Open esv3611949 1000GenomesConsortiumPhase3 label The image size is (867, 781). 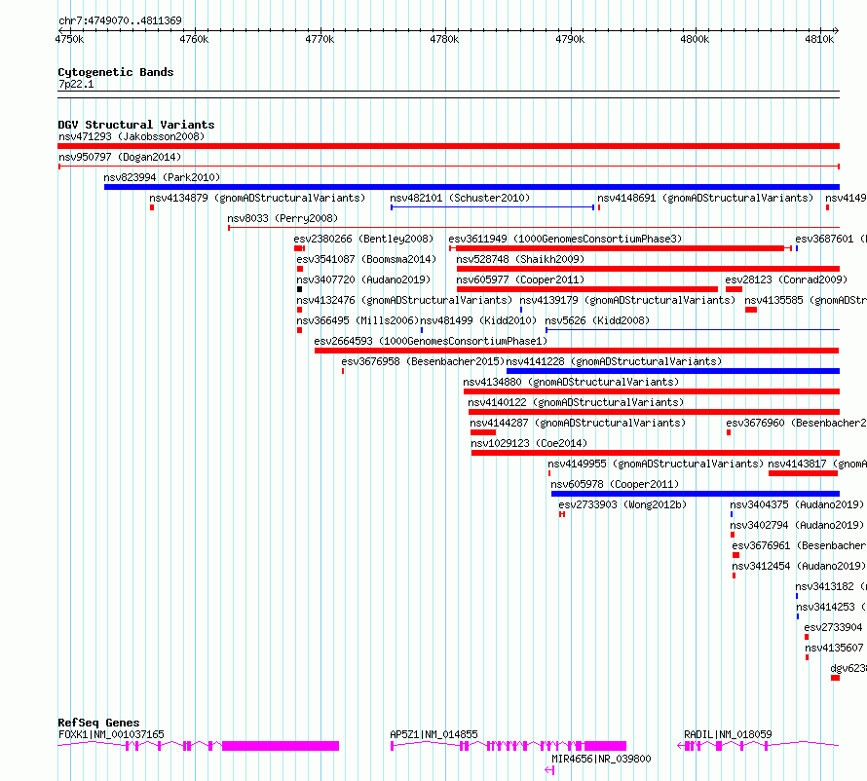point(565,239)
